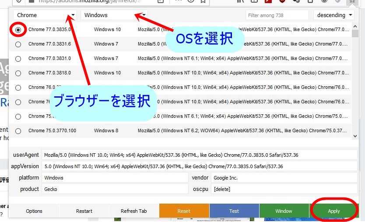This screenshot has height=222, width=365.
Task: Select radio for Chrome 75 Windows NT 6.1 row
Action: click(18, 116)
